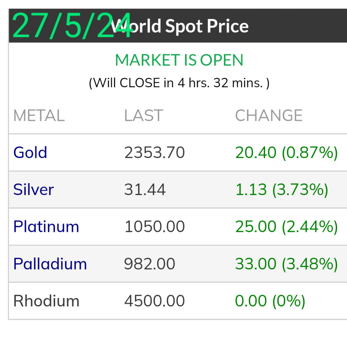Click Silver last price 31.44
347x337 pixels.
coord(145,189)
